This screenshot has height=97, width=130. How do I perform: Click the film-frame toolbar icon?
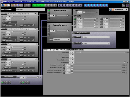25,5
